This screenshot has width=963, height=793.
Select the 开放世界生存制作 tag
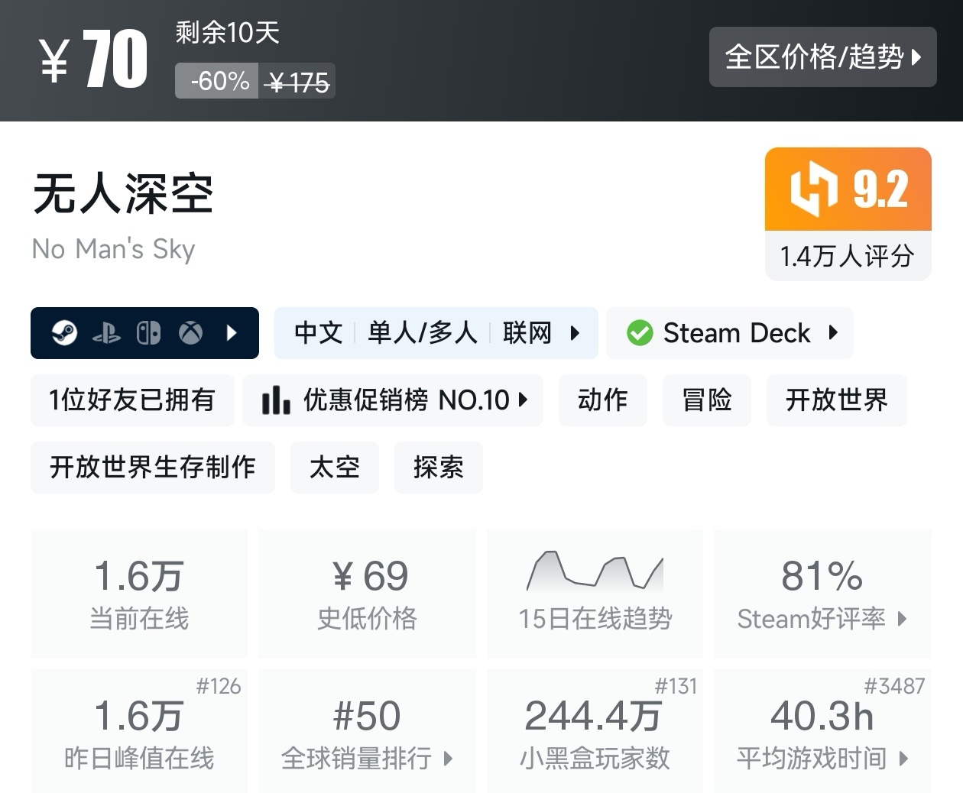tap(153, 467)
